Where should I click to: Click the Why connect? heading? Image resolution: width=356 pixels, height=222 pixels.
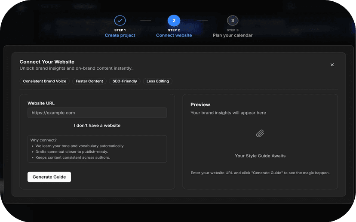point(43,140)
